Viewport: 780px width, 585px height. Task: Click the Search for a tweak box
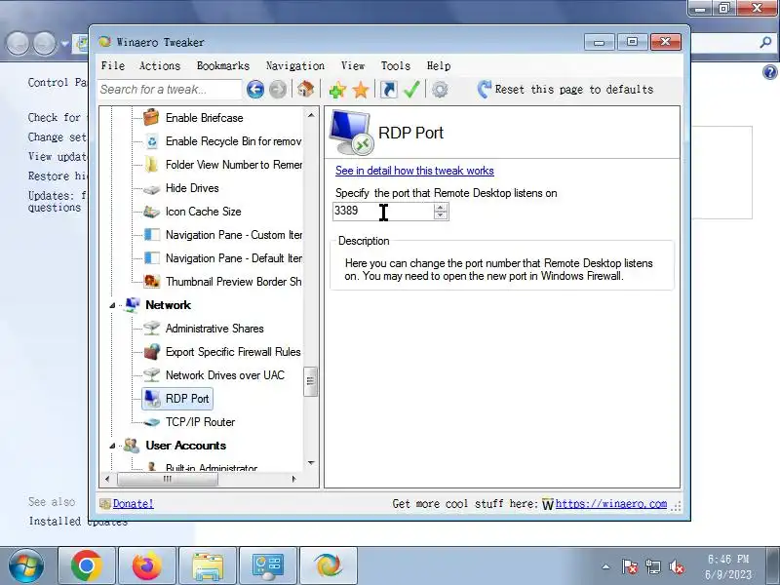tap(169, 90)
